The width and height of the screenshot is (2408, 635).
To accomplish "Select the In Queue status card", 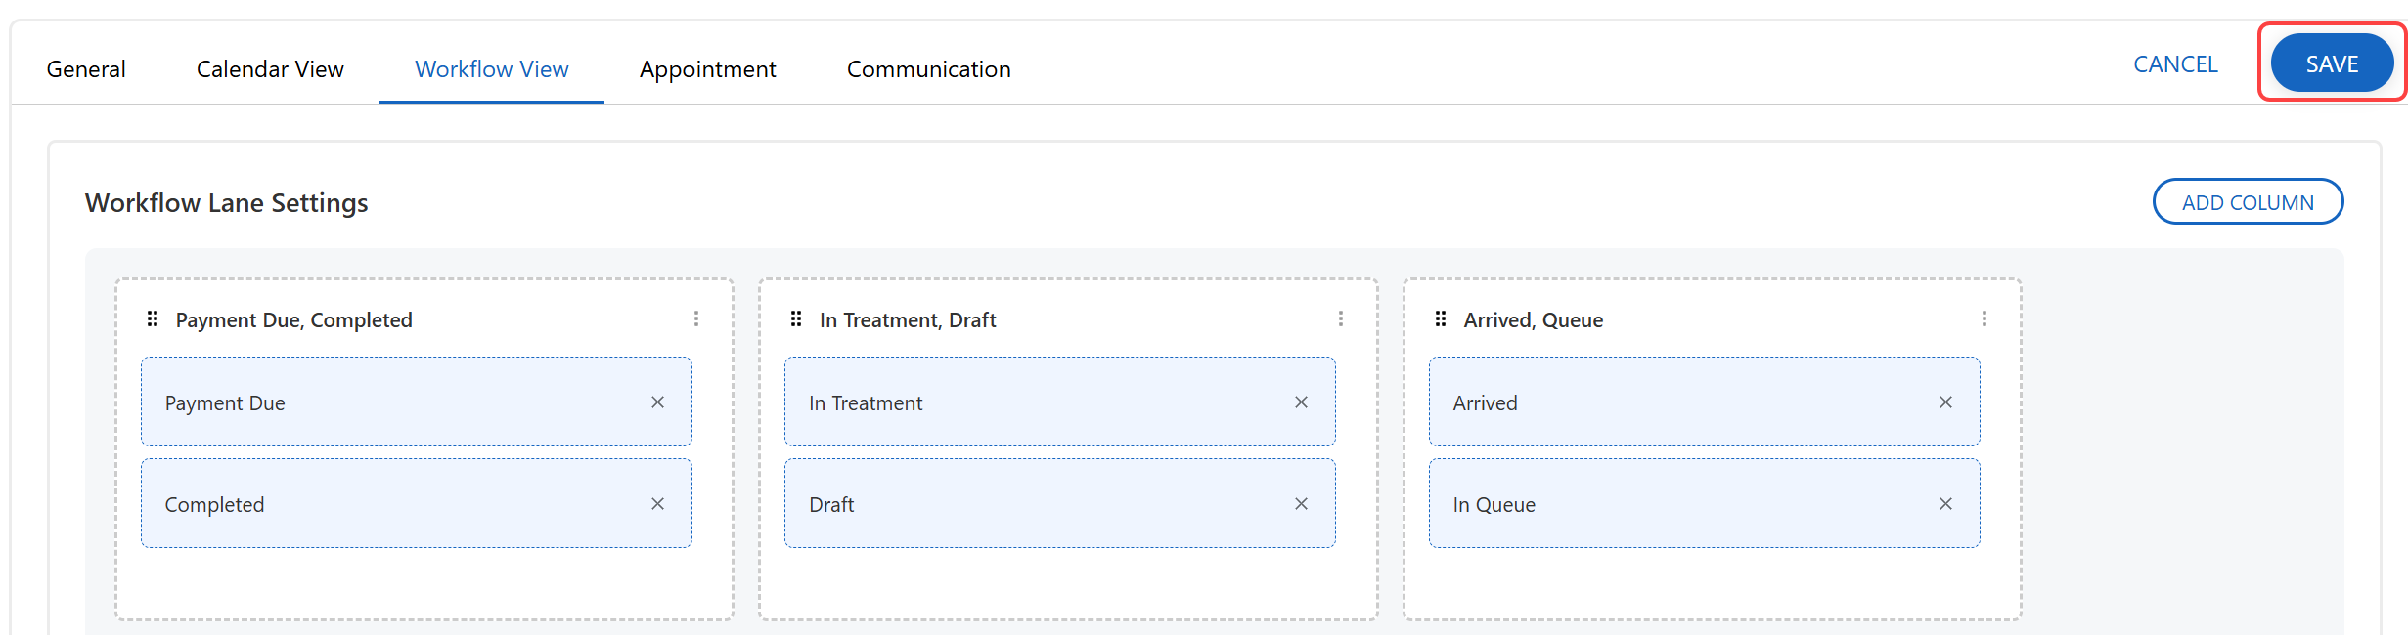I will [x=1663, y=504].
